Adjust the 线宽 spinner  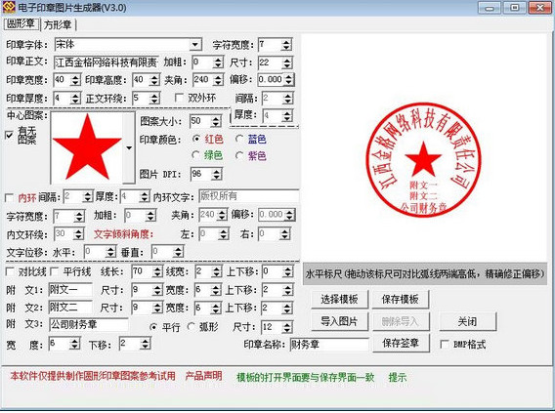(x=208, y=271)
